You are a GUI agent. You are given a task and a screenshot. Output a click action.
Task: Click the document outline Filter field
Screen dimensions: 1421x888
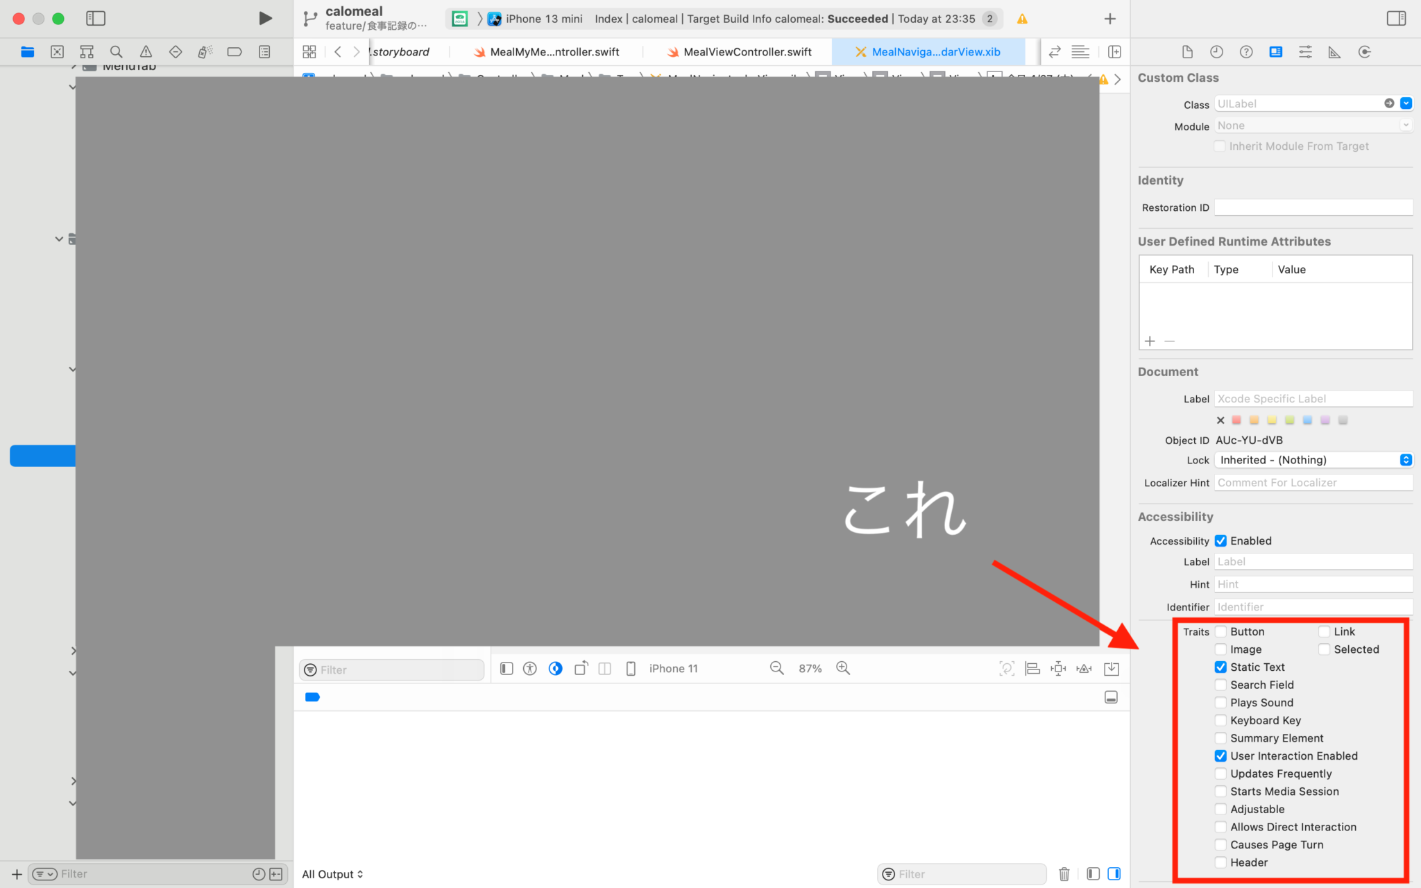[x=391, y=669]
